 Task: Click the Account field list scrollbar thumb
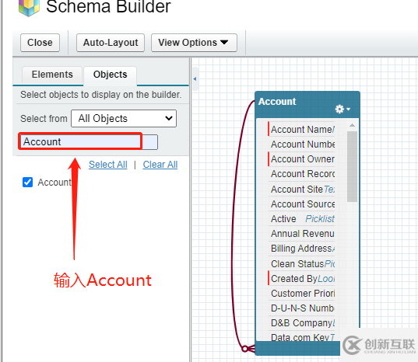click(x=352, y=167)
